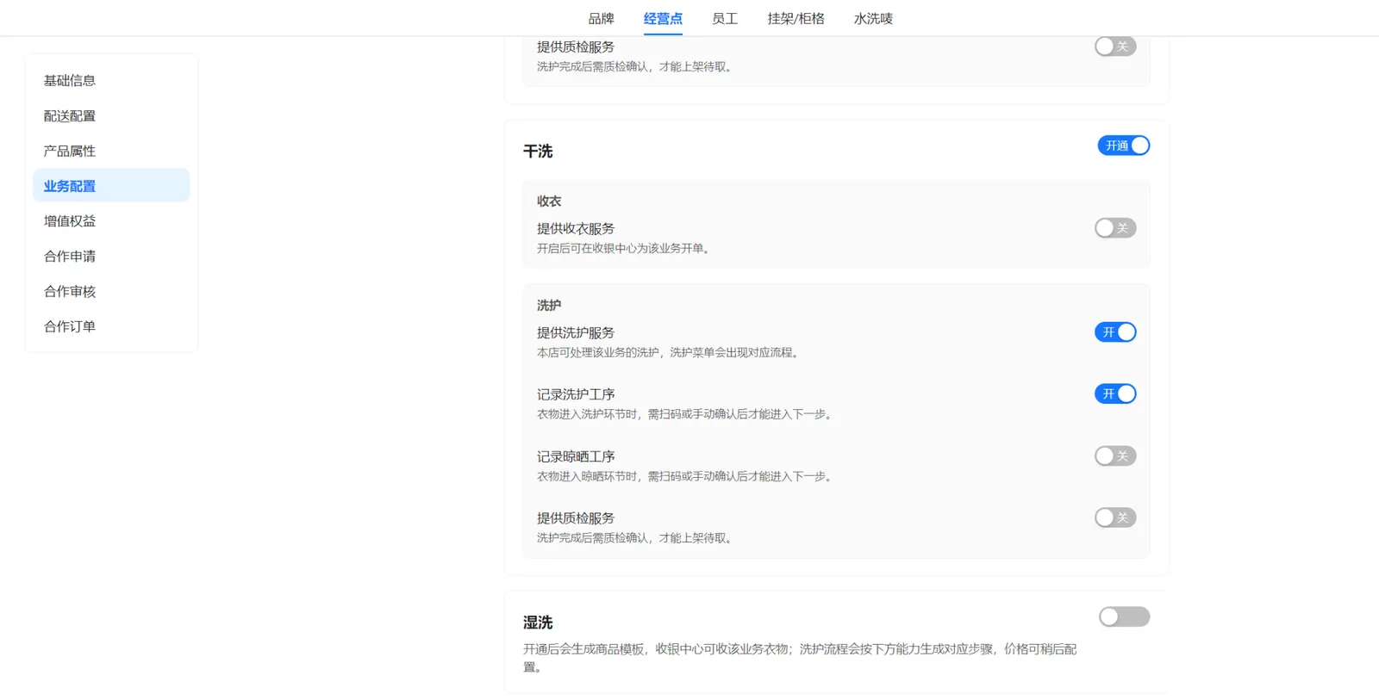Image resolution: width=1379 pixels, height=700 pixels.
Task: Enable the 记录晾晒工序 toggle
Action: pos(1115,455)
